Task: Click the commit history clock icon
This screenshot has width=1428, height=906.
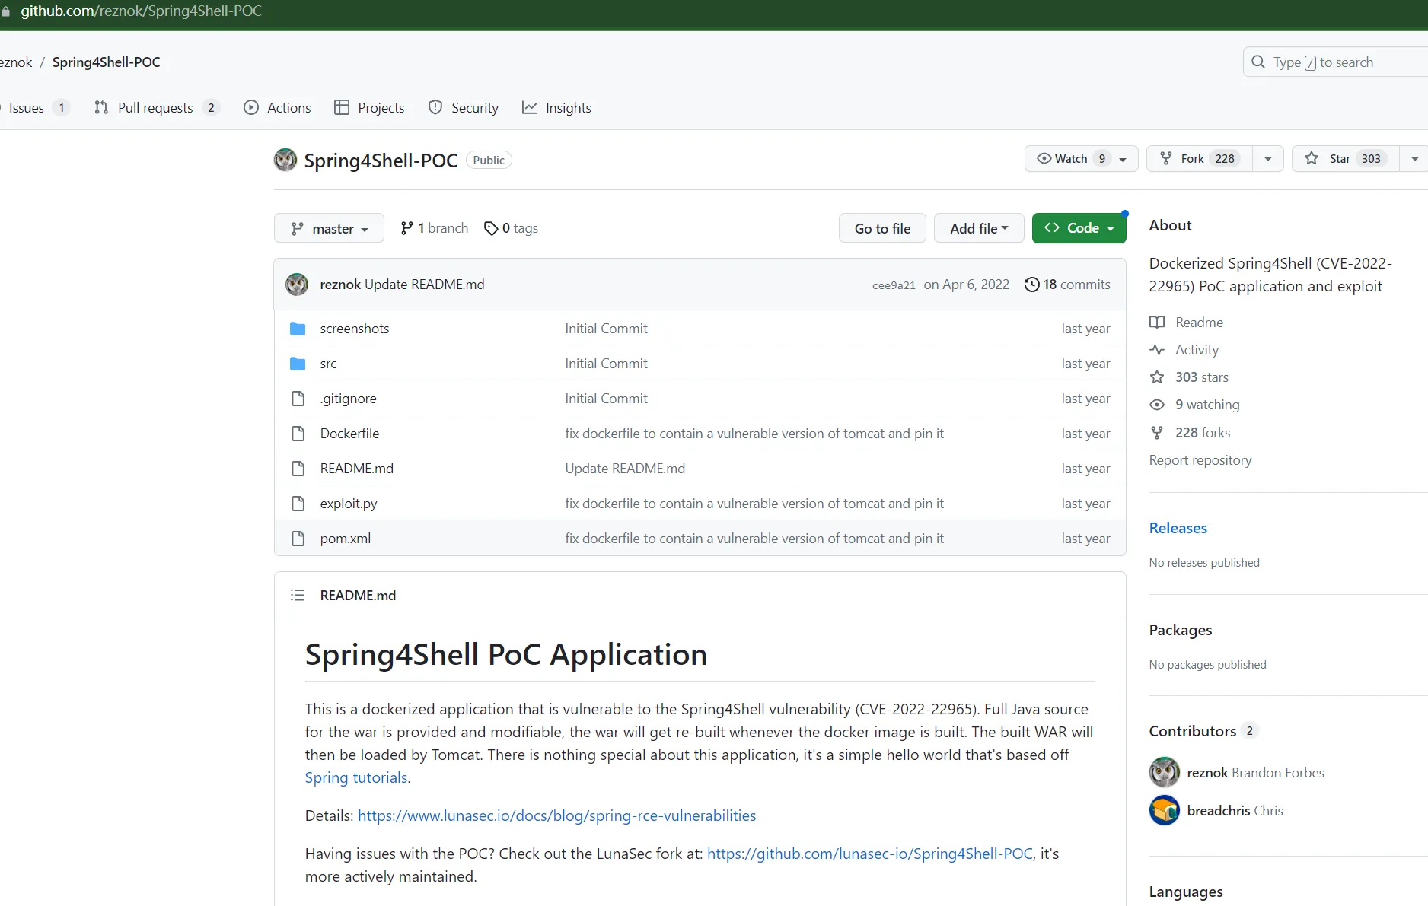Action: tap(1031, 285)
